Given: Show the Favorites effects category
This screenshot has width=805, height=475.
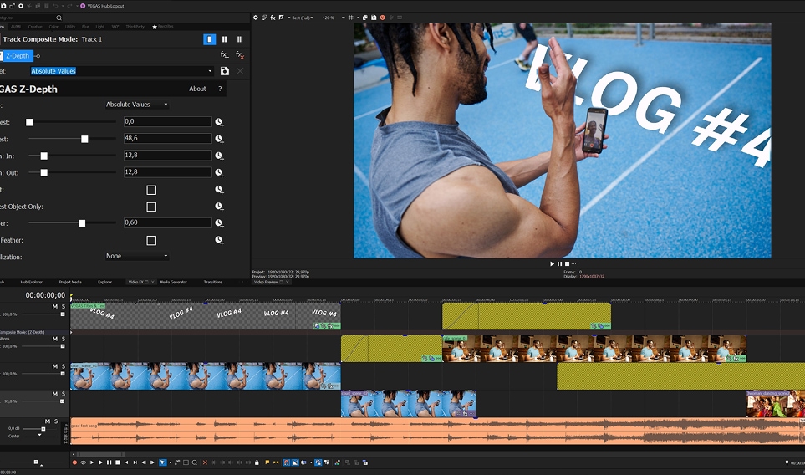Looking at the screenshot, I should coord(163,26).
